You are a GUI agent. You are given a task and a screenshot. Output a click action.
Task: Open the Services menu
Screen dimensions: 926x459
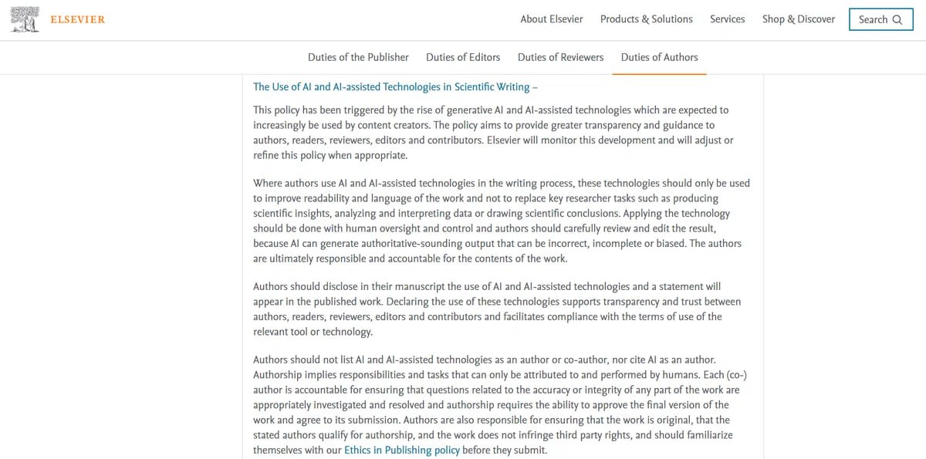728,19
